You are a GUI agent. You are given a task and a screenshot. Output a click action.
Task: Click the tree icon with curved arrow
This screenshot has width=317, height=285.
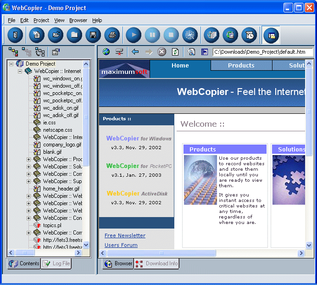click(x=40, y=52)
